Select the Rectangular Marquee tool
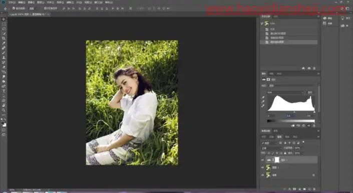Image resolution: width=353 pixels, height=193 pixels. [4, 24]
